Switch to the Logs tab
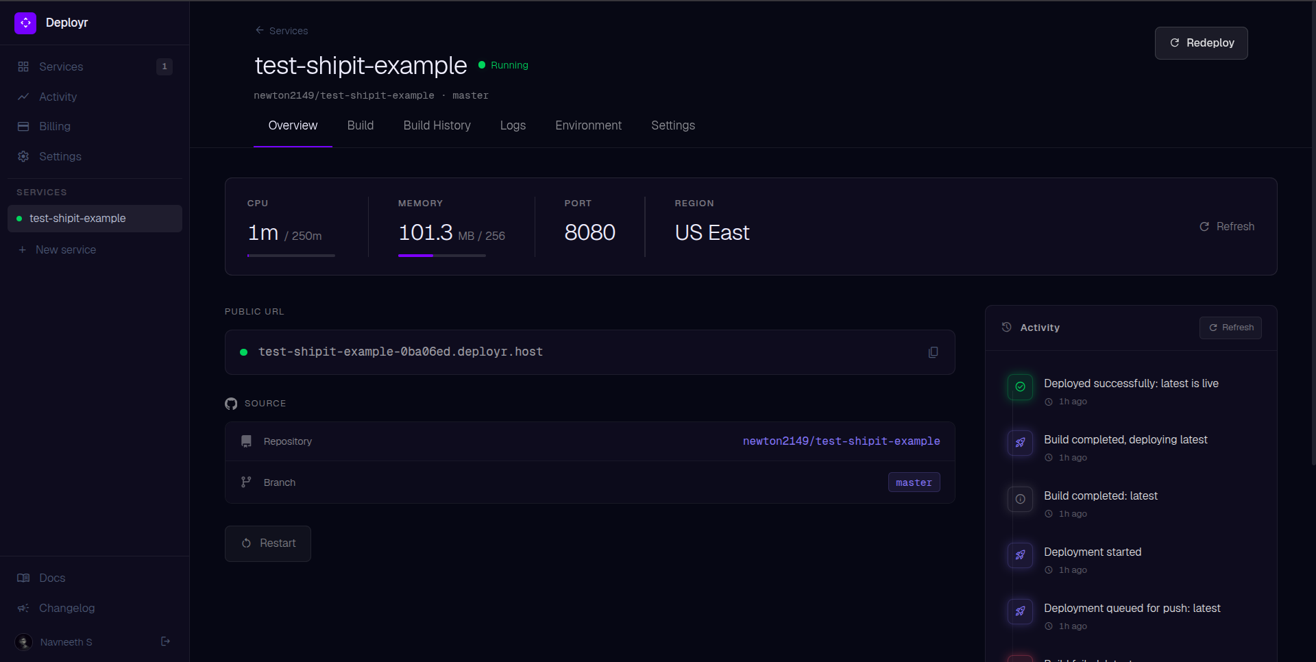 tap(513, 125)
